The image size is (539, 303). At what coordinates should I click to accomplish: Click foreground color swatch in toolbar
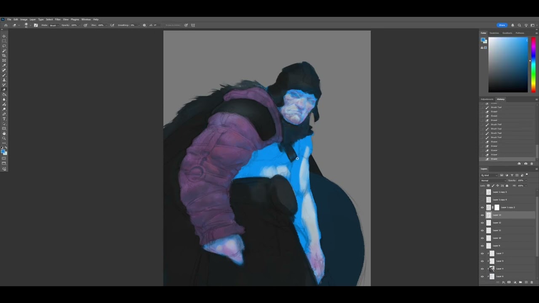point(3,151)
